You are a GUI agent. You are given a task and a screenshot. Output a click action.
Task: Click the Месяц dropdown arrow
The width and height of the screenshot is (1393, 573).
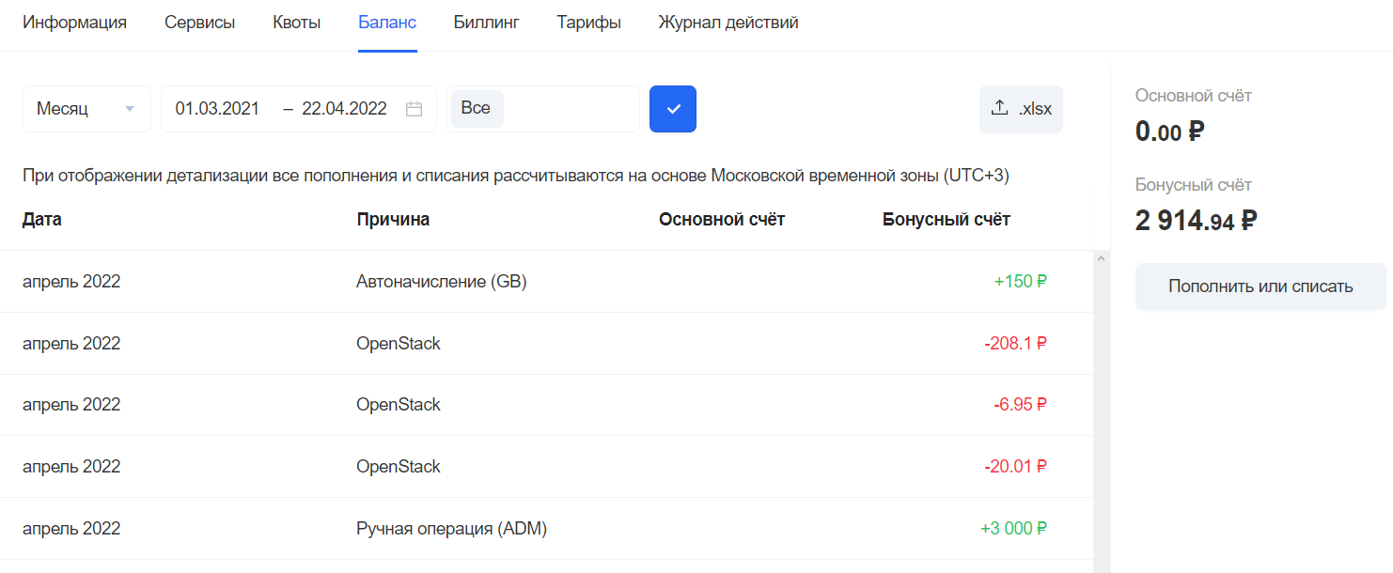click(130, 109)
